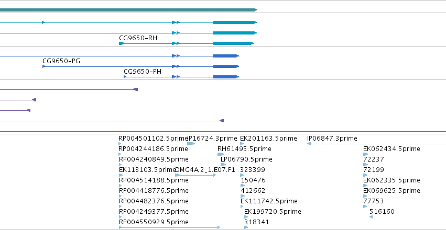Click the CG9650-PG start arrow glyph
The width and height of the screenshot is (446, 230).
(x=44, y=66)
